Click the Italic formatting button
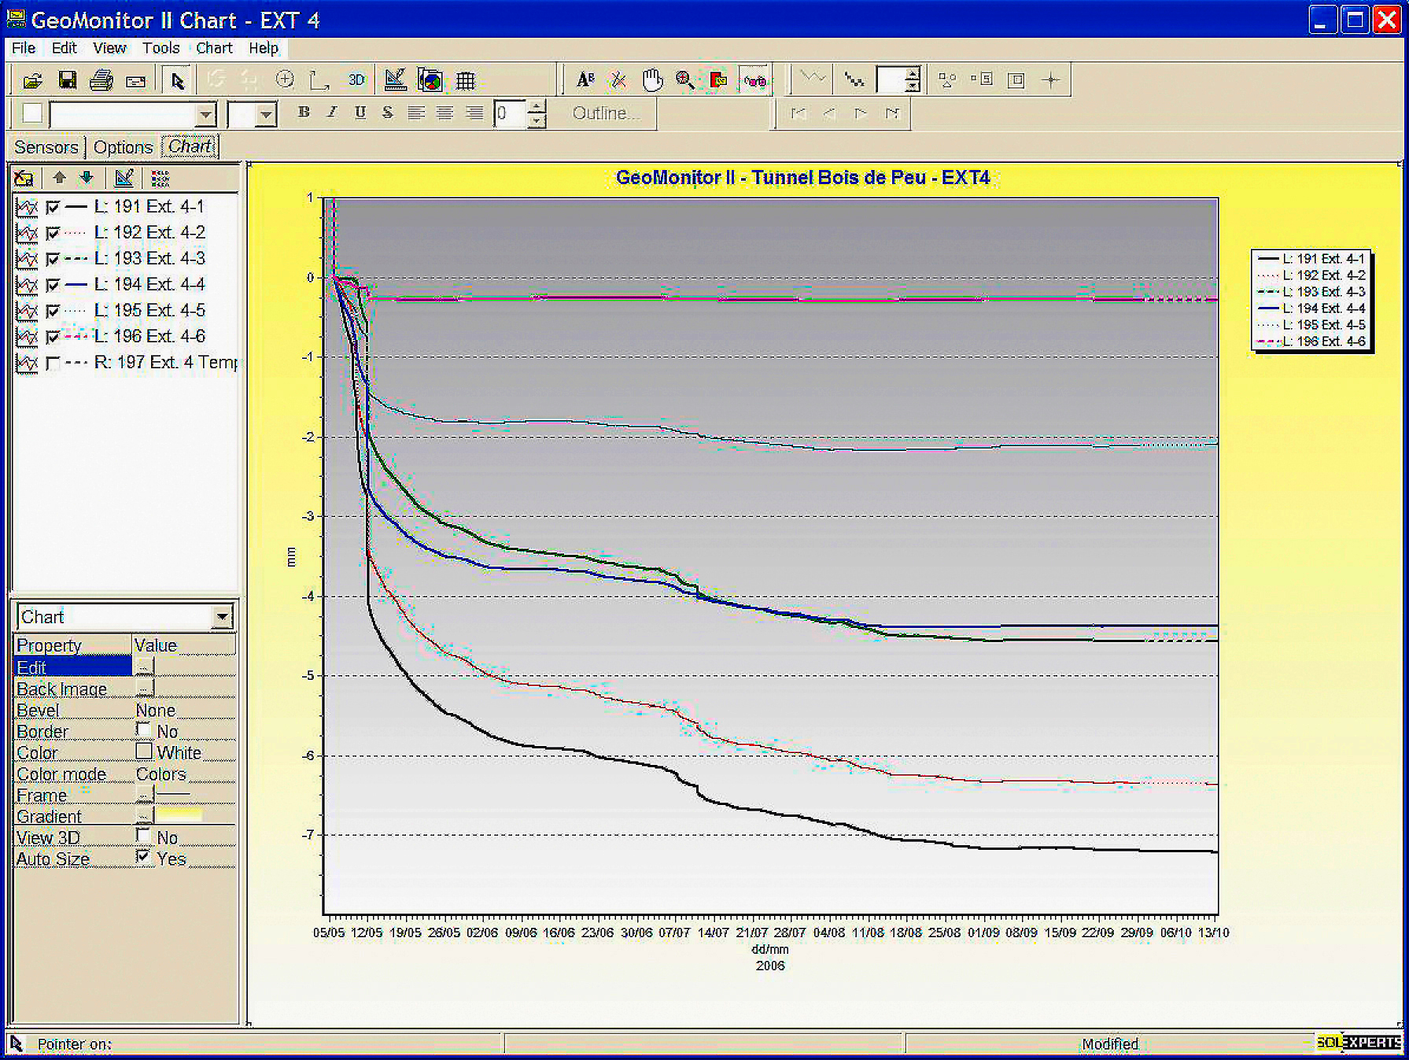 point(332,113)
